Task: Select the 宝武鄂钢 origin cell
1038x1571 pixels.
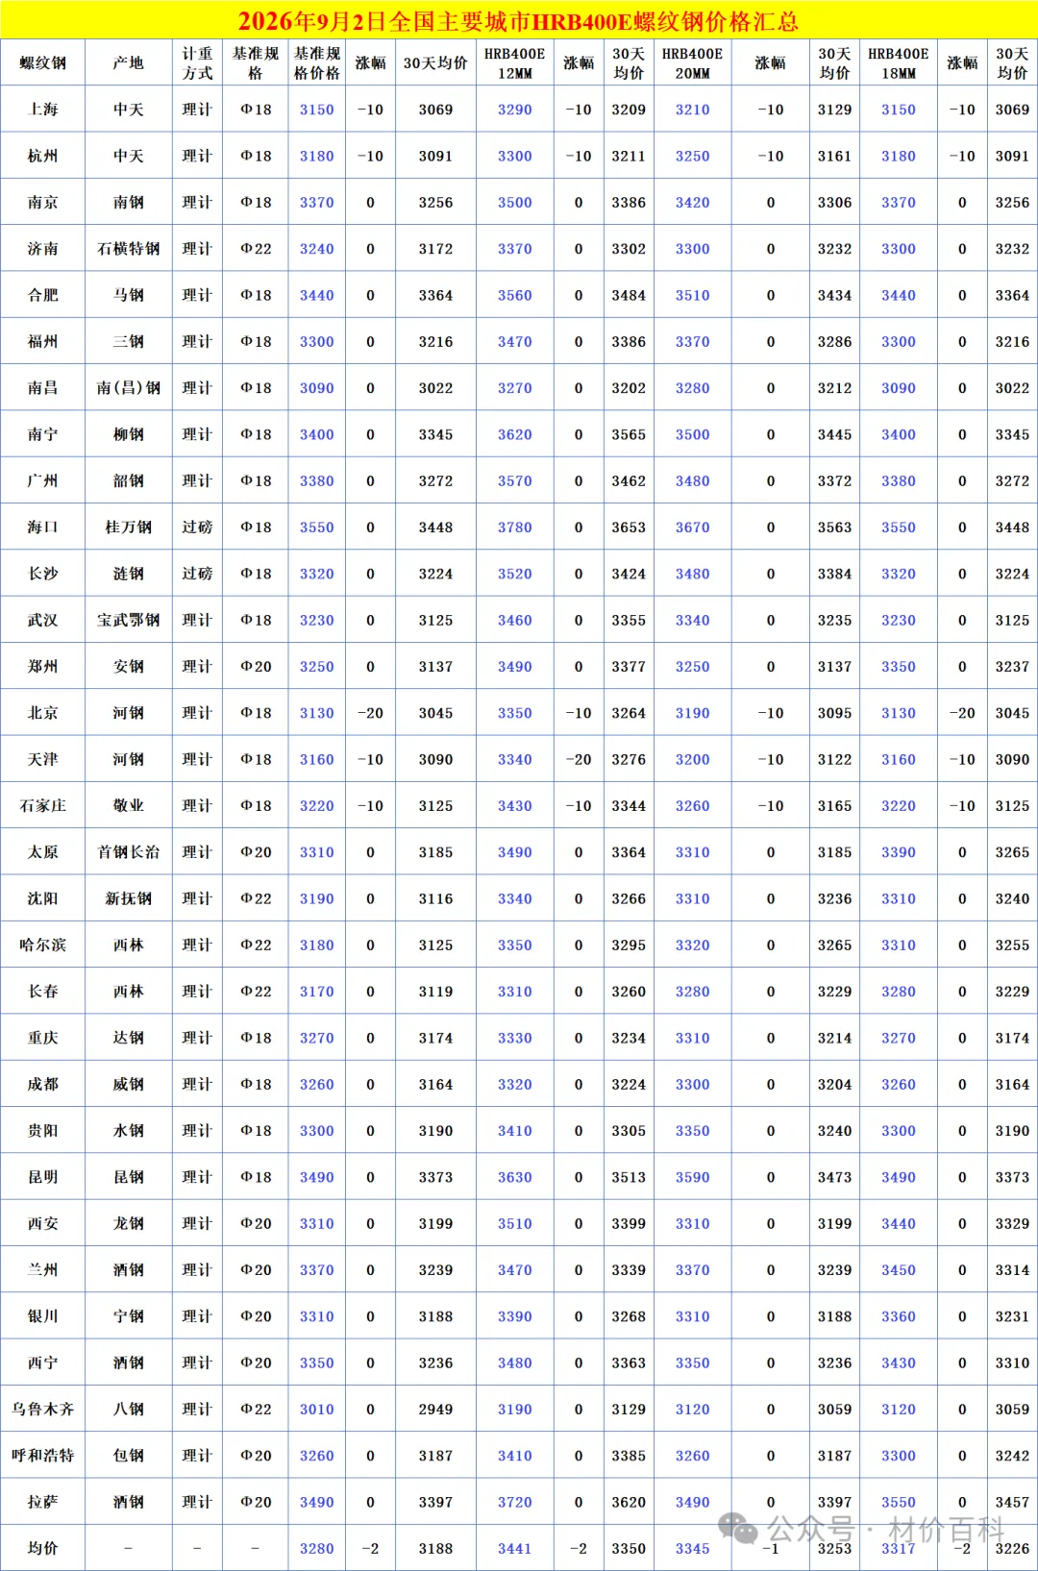Action: (x=129, y=620)
